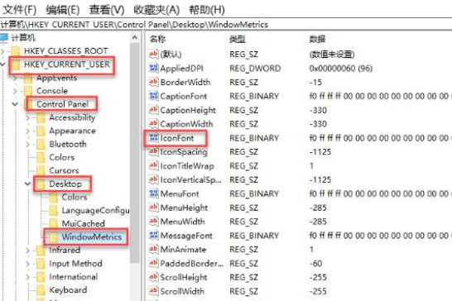Click the tree pane vertical scrollbar thumb

[135, 153]
